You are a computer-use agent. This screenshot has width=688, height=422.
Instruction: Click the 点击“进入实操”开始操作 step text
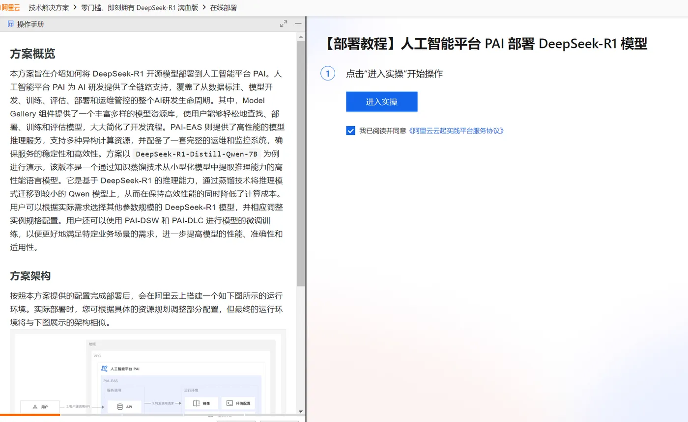(394, 74)
